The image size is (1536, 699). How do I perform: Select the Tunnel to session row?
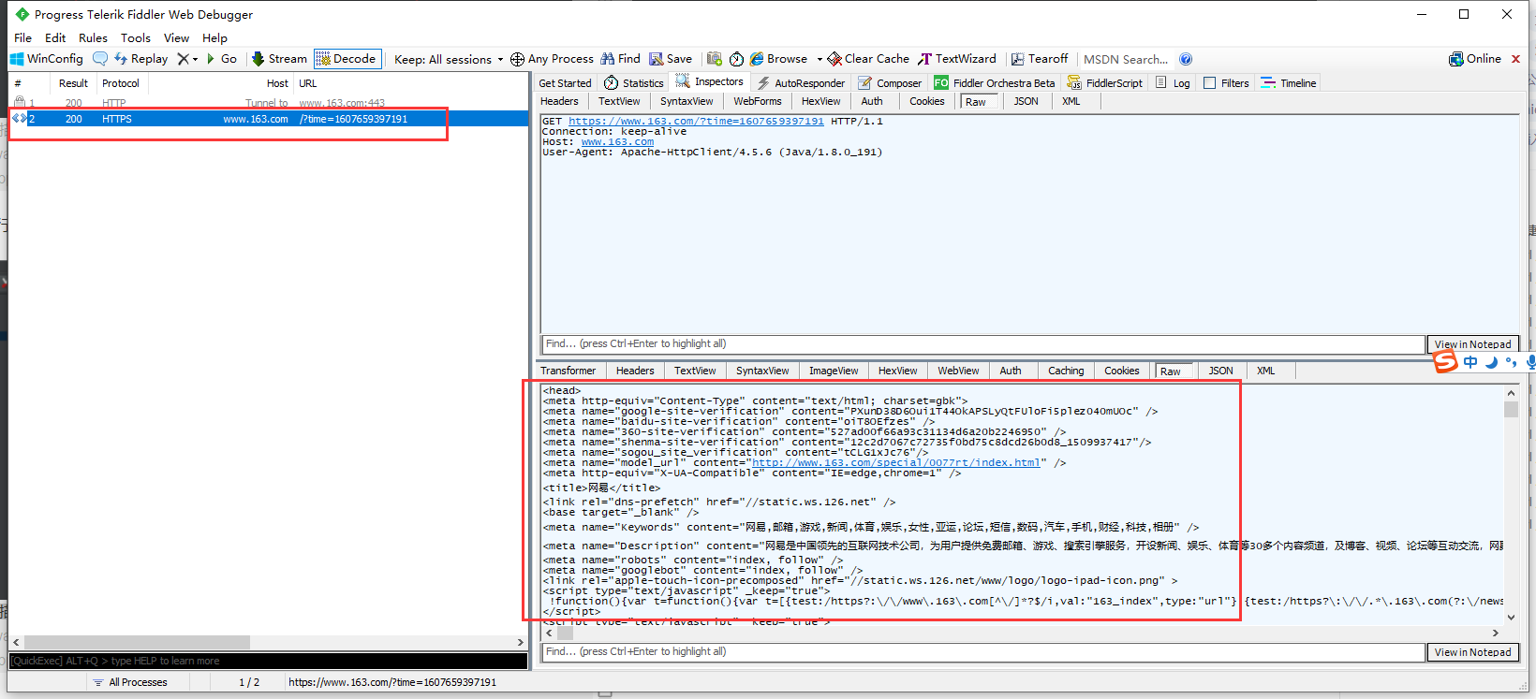point(268,103)
